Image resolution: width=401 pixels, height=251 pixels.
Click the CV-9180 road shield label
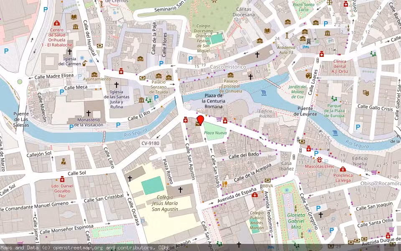pos(150,143)
